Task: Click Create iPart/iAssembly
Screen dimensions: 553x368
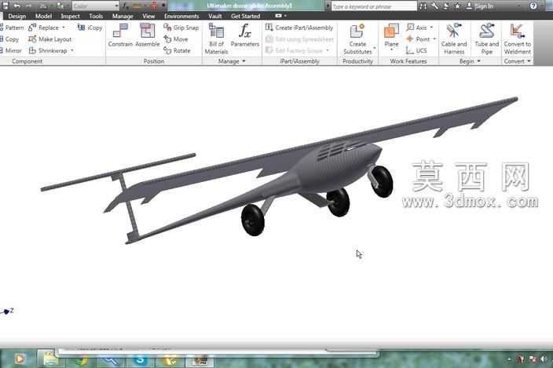Action: 299,27
